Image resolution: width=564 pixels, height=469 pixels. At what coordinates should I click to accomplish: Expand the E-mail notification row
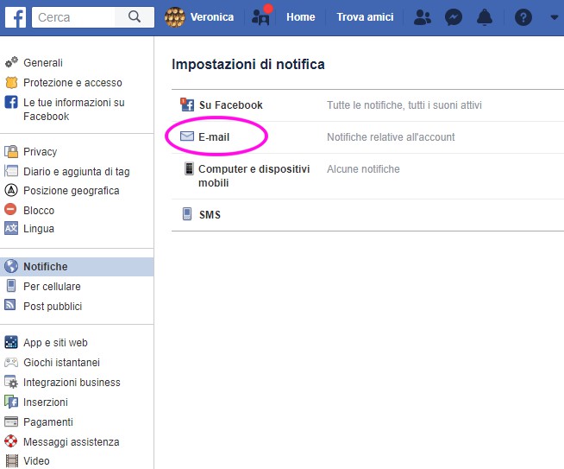(367, 137)
